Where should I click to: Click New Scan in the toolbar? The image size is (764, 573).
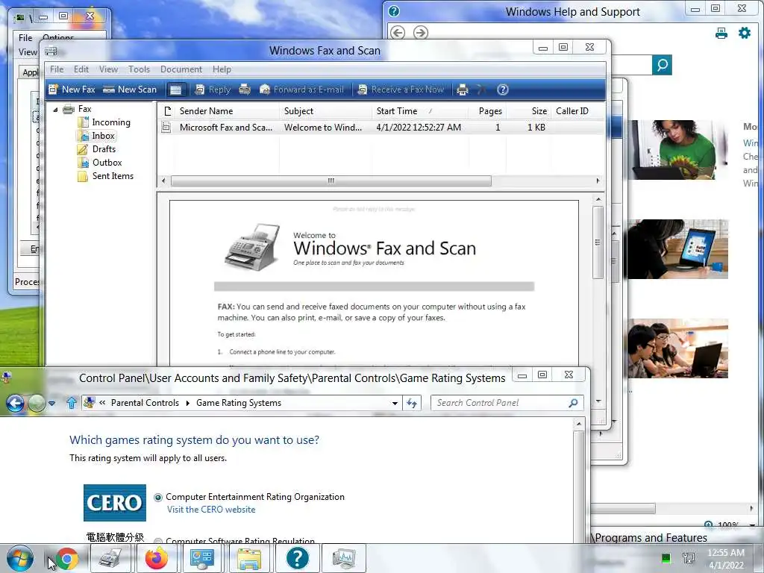tap(130, 90)
